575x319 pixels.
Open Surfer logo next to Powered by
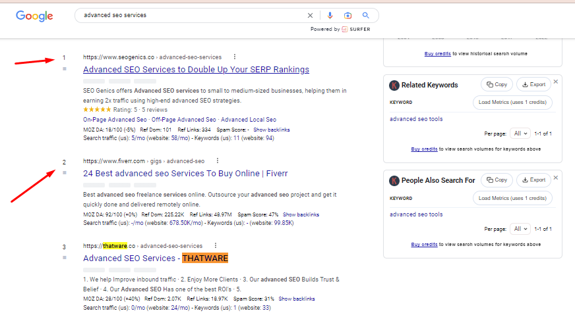click(356, 29)
